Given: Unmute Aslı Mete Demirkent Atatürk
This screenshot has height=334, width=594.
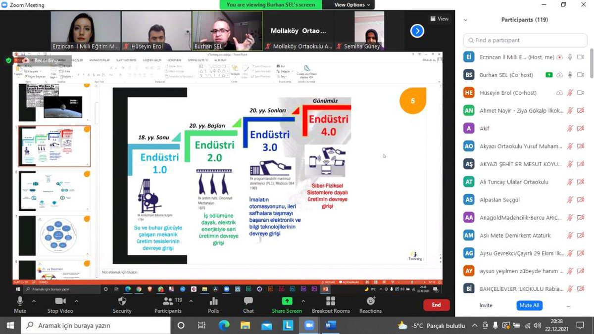Looking at the screenshot, I should pyautogui.click(x=570, y=235).
